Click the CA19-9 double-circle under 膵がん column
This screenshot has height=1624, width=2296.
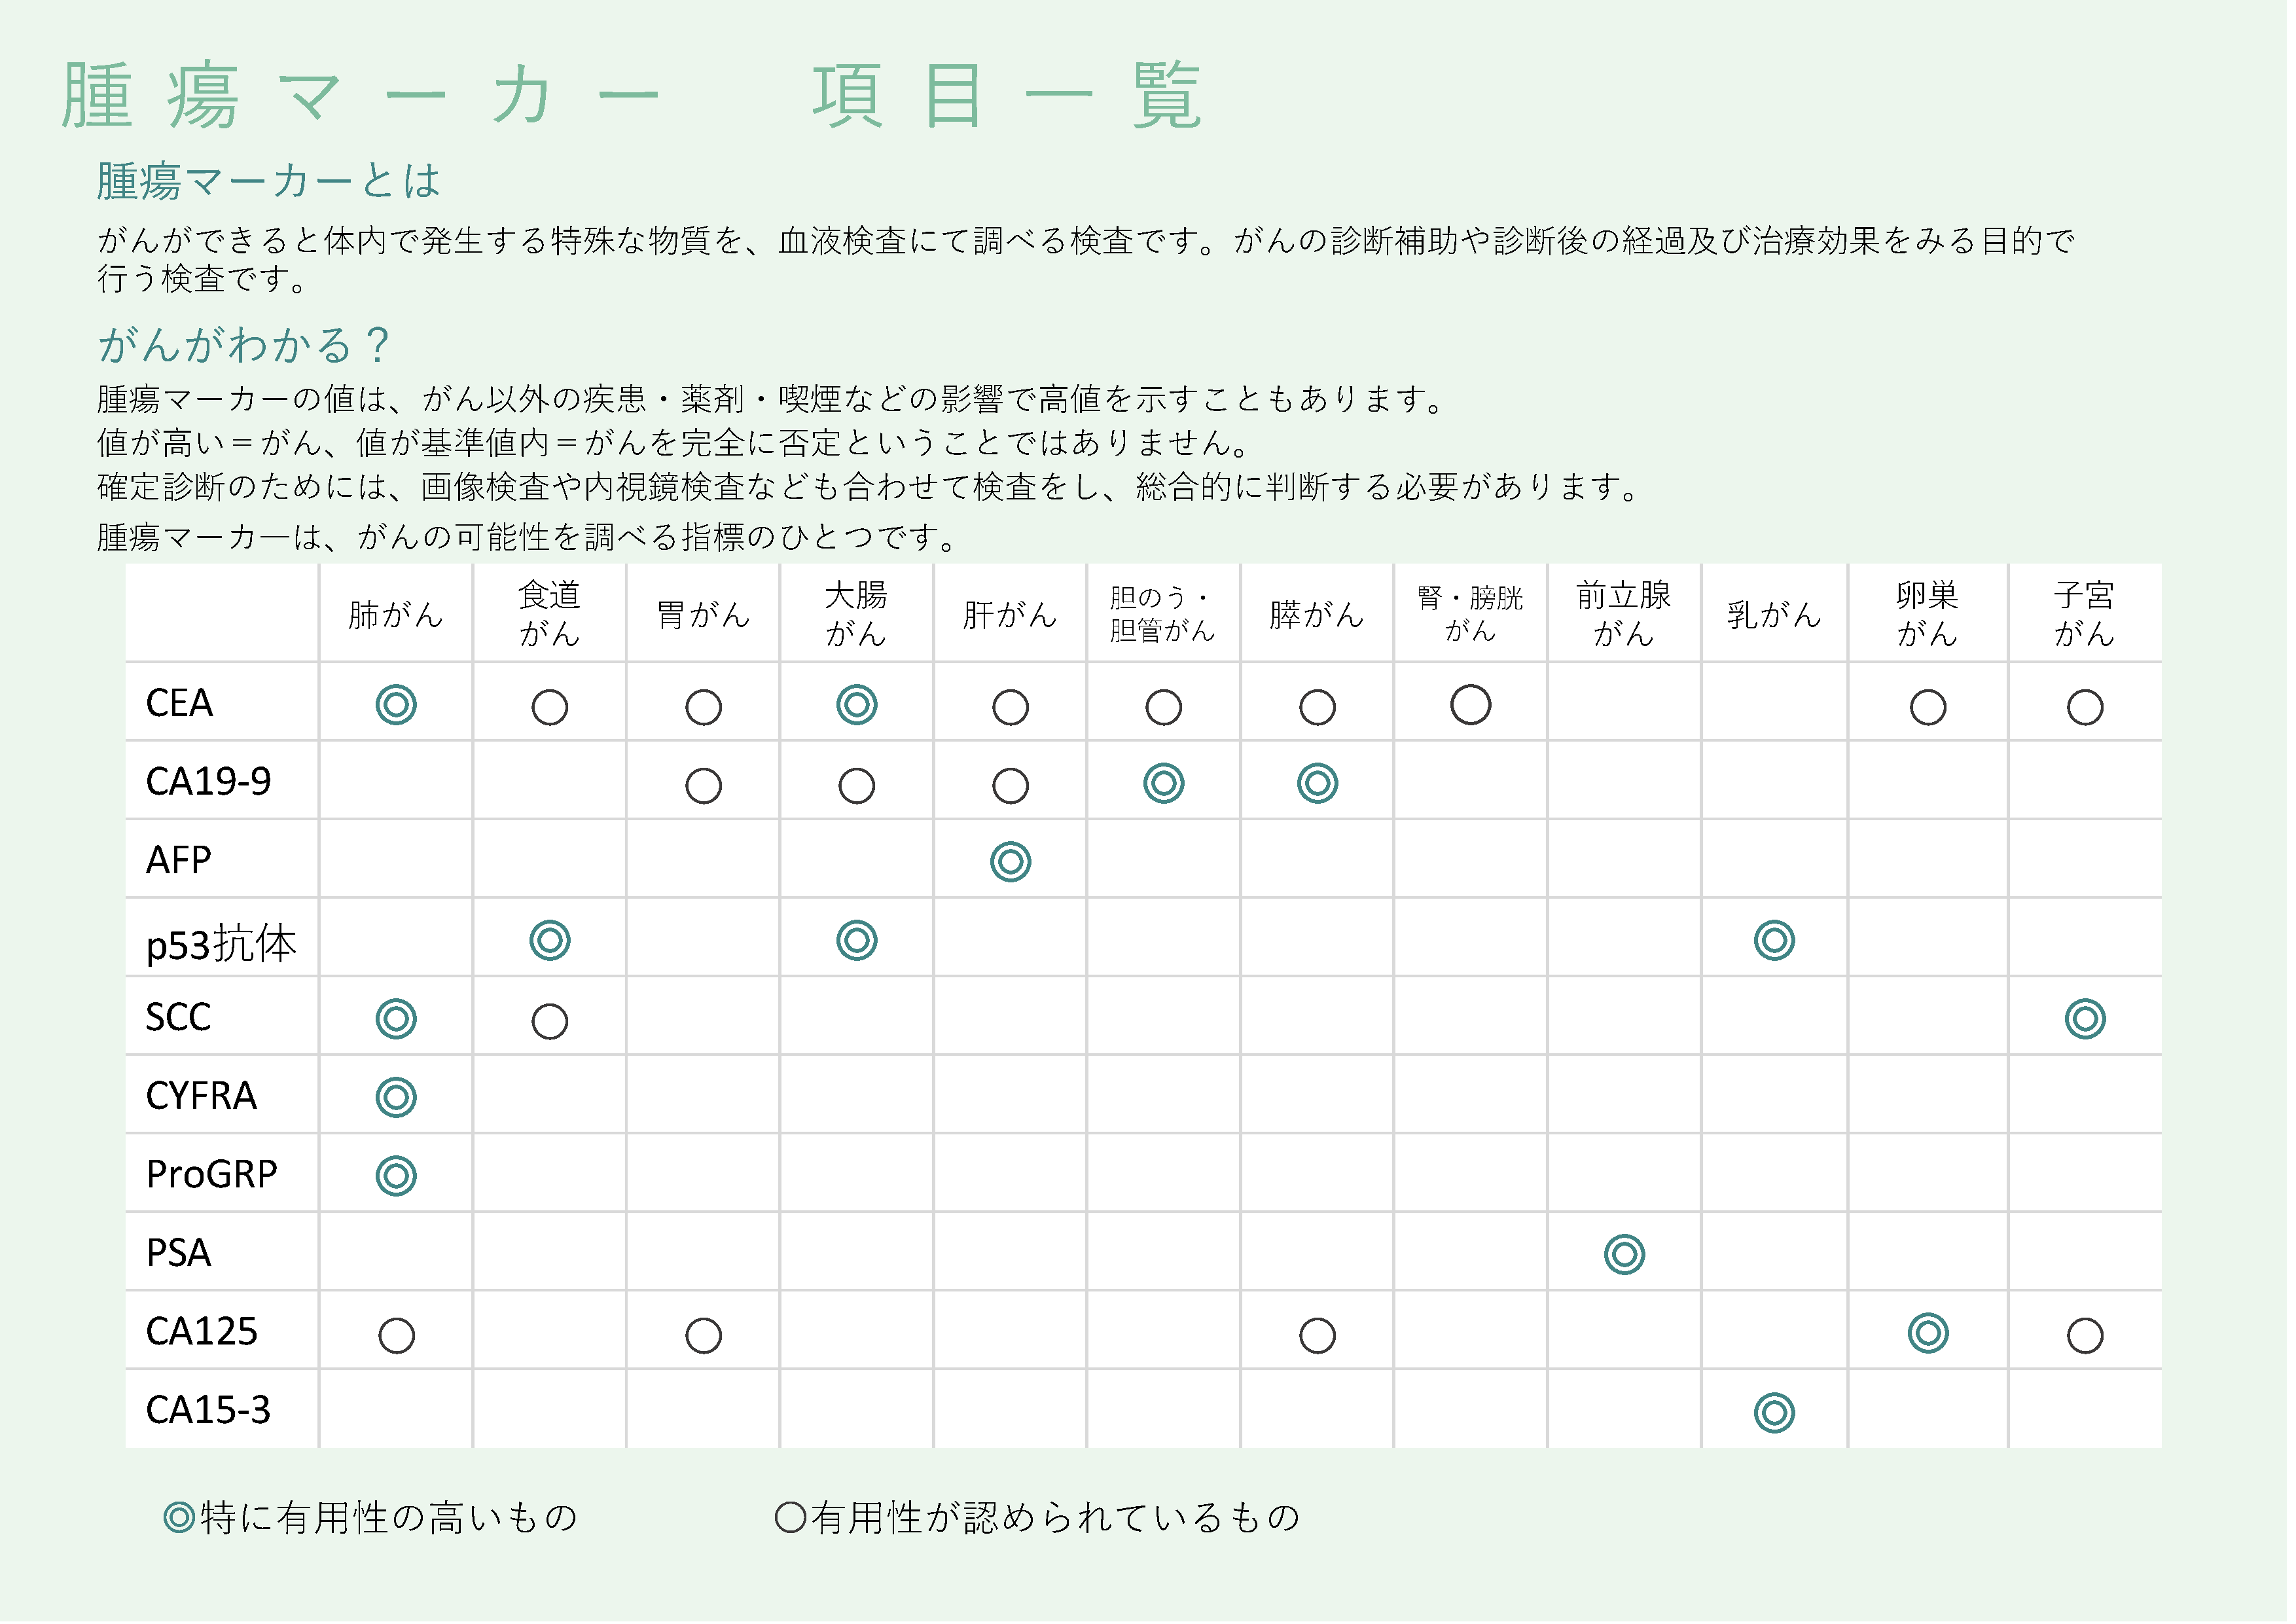[1318, 783]
